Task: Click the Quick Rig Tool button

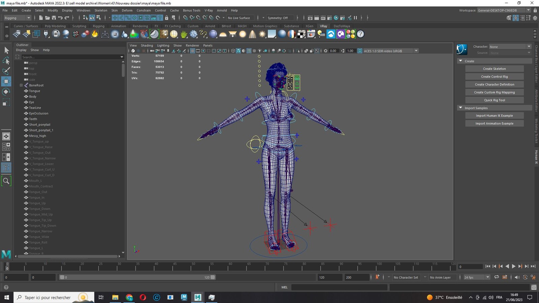Action: [494, 100]
